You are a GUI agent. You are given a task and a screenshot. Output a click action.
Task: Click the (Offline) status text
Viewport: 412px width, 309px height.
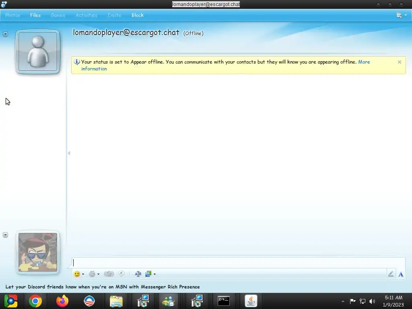(194, 33)
